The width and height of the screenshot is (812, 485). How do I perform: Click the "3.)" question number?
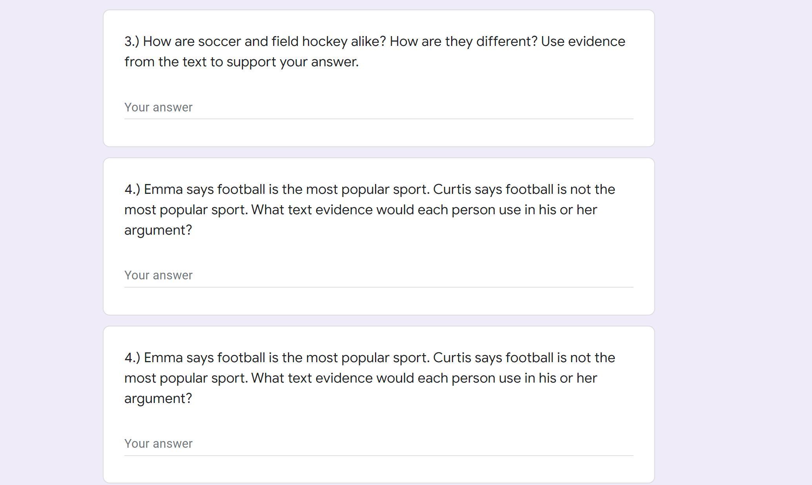coord(132,42)
